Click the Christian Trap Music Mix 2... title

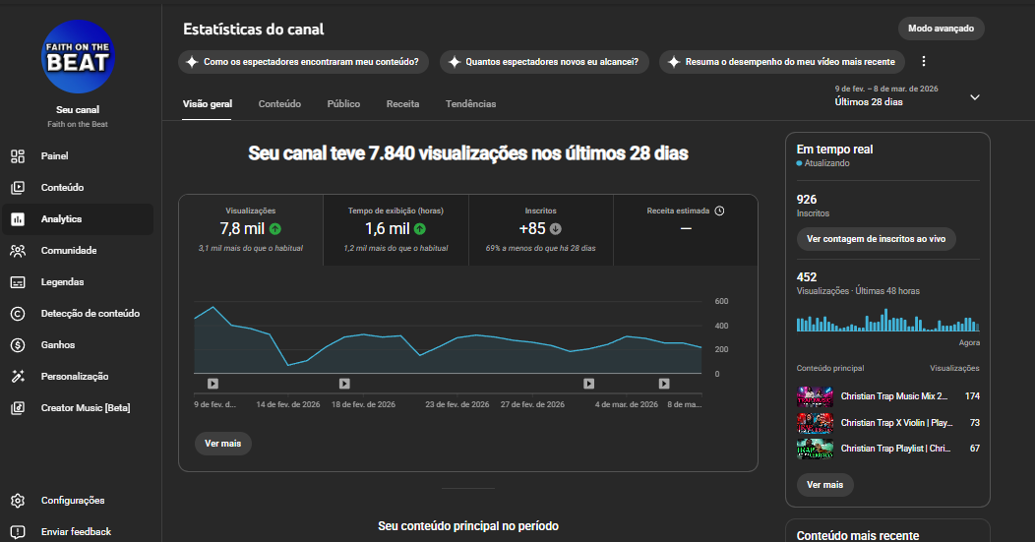tap(894, 396)
